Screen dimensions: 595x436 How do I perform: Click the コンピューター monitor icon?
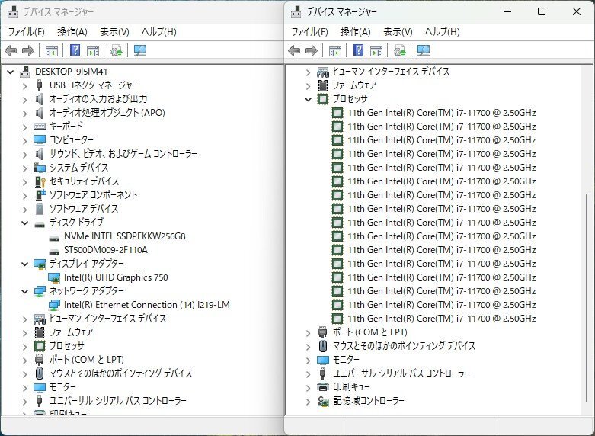(40, 139)
